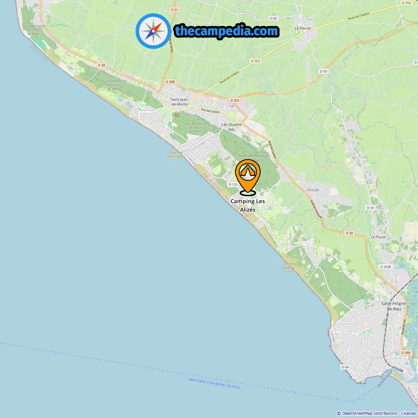The height and width of the screenshot is (418, 418).
Task: Click the compass logo icon
Action: [x=153, y=31]
